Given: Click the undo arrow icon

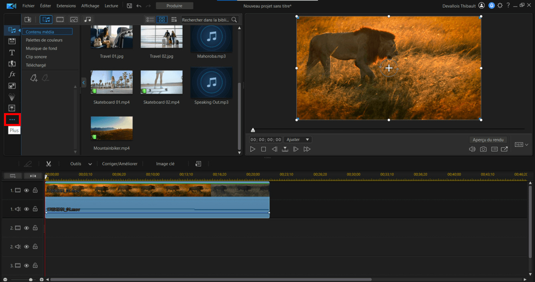Looking at the screenshot, I should [139, 6].
